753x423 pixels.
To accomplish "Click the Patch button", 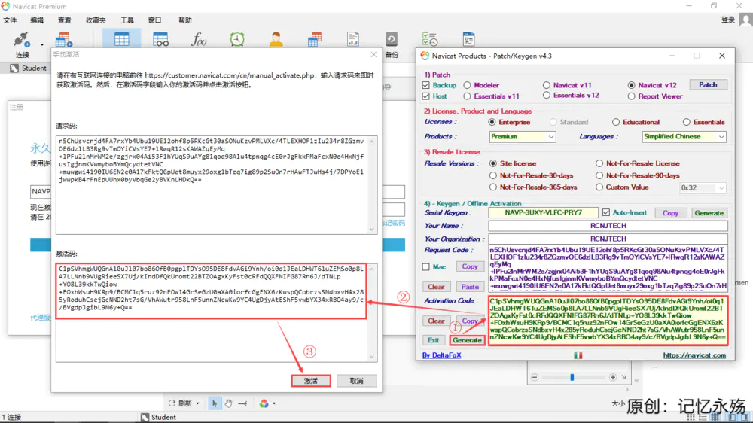I will coord(708,84).
